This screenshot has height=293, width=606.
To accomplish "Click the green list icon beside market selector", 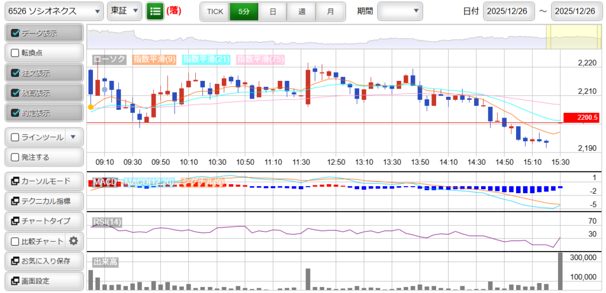I will [154, 11].
